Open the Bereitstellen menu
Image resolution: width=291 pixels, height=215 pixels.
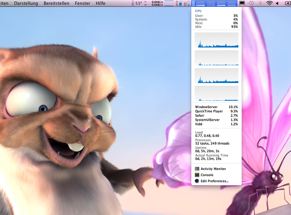56,3
